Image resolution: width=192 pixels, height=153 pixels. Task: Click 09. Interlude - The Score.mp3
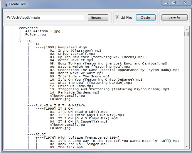(80, 76)
